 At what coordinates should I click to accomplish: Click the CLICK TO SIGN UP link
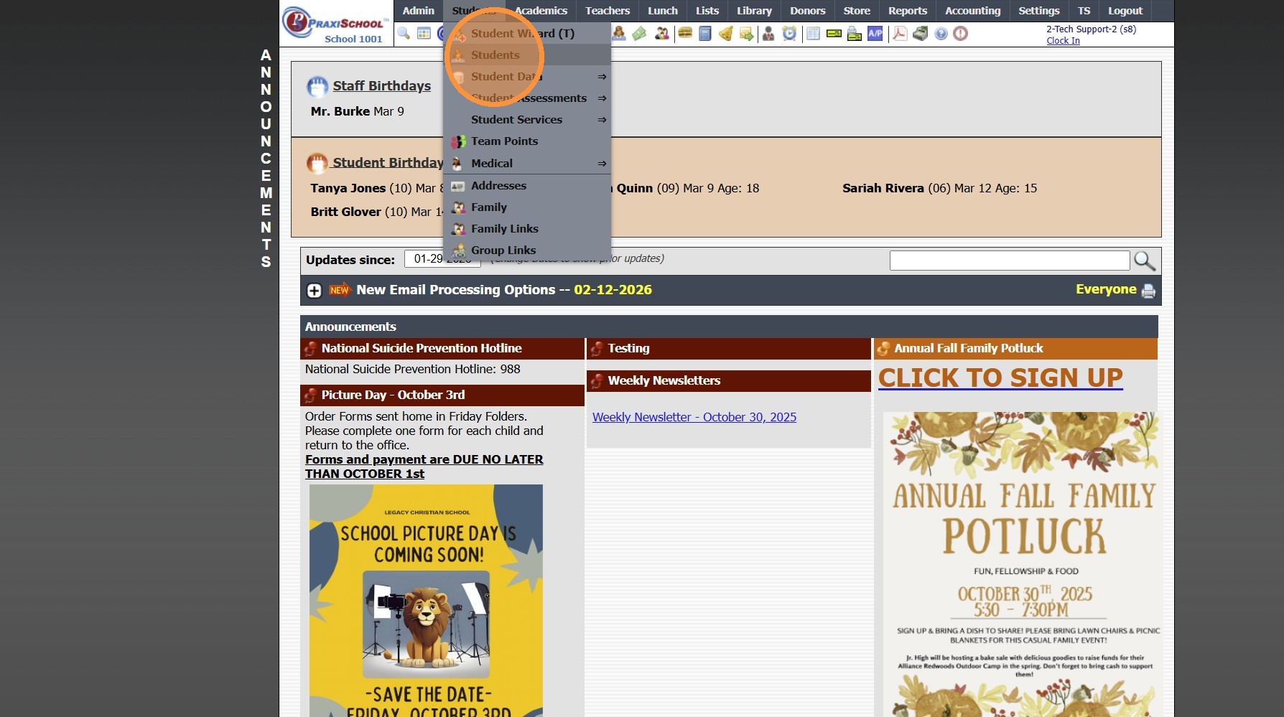pos(1000,378)
